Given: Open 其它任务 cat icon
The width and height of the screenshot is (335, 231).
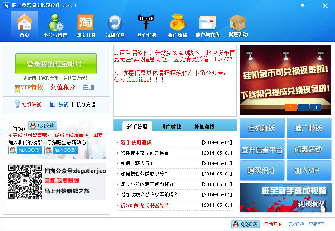Looking at the screenshot, I should pos(147,25).
